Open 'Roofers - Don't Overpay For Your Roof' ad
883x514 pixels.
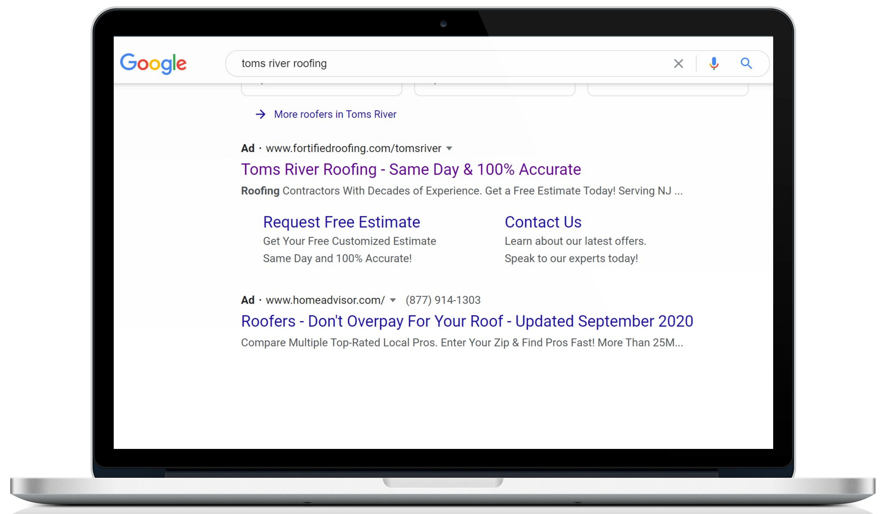pyautogui.click(x=467, y=321)
